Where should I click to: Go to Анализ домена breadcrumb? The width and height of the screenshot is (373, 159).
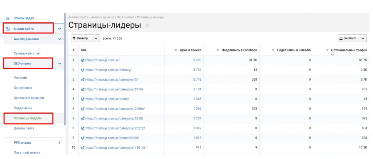pyautogui.click(x=103, y=17)
